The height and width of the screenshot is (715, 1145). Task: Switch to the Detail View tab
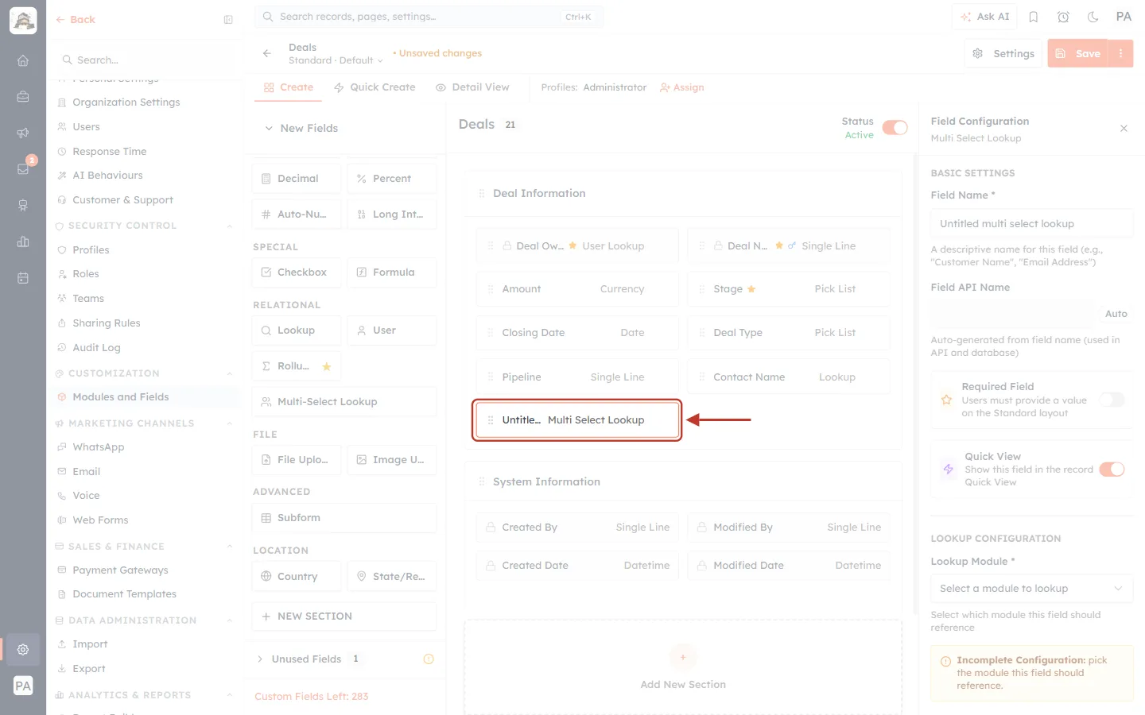pyautogui.click(x=472, y=87)
